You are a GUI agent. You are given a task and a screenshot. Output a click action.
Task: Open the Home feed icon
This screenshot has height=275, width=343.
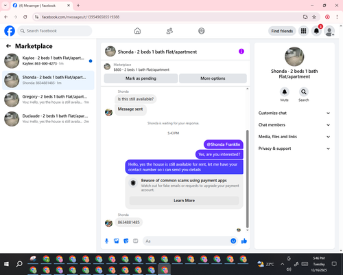(137, 31)
